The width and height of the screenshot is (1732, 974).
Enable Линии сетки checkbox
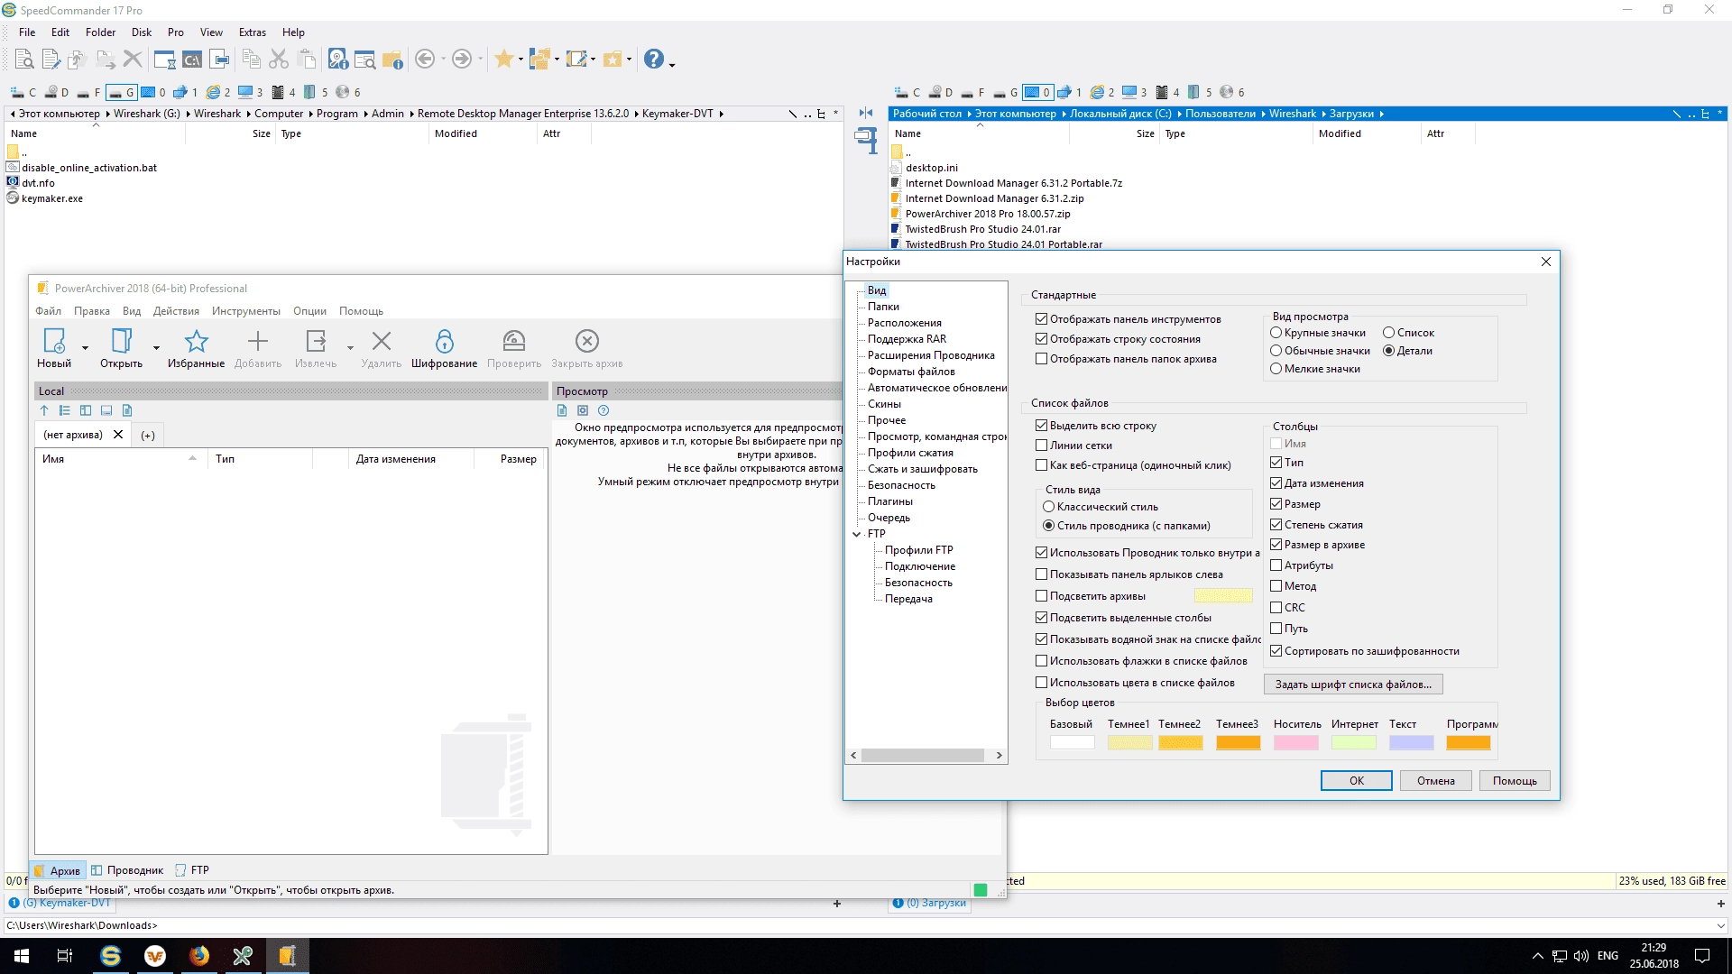click(1041, 446)
